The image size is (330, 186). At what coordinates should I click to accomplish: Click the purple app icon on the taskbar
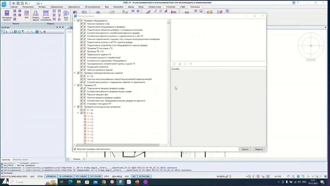145,182
